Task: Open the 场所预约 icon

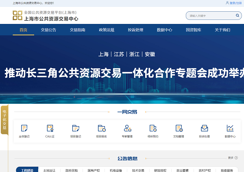Action: click(x=153, y=128)
